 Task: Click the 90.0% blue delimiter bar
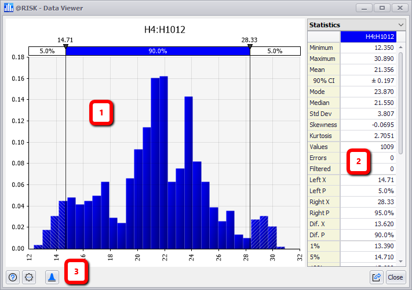pos(158,51)
